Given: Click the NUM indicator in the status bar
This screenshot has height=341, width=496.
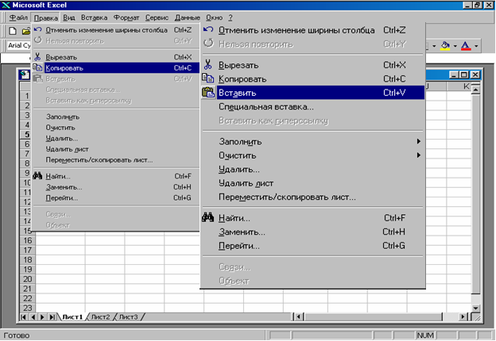Looking at the screenshot, I should tap(425, 335).
